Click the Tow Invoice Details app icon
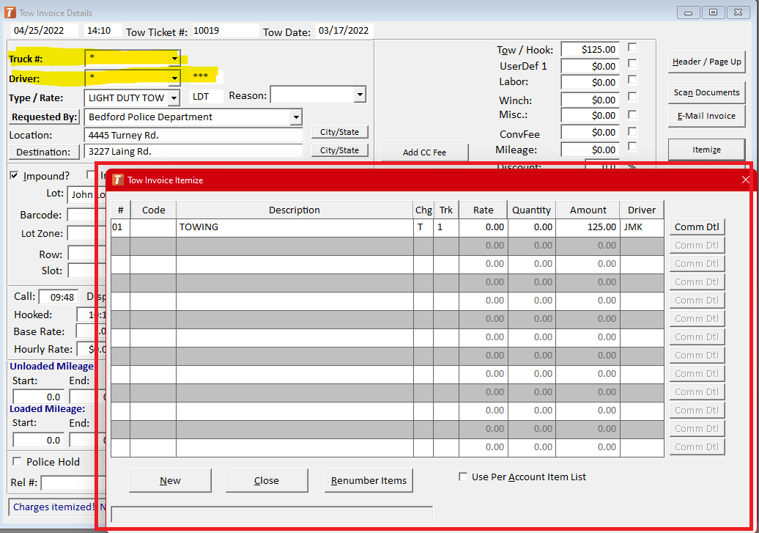Viewport: 759px width, 533px height. pyautogui.click(x=10, y=12)
